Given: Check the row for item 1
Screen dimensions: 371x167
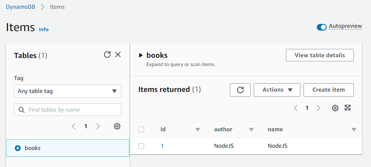Looking at the screenshot, I should (141, 146).
